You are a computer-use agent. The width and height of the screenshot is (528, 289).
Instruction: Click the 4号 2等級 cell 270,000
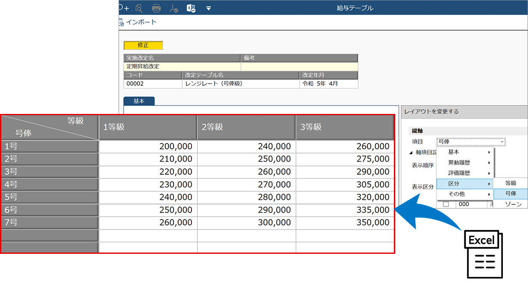pyautogui.click(x=246, y=185)
